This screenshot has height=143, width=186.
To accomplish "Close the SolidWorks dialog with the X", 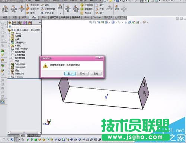I will [99, 58].
